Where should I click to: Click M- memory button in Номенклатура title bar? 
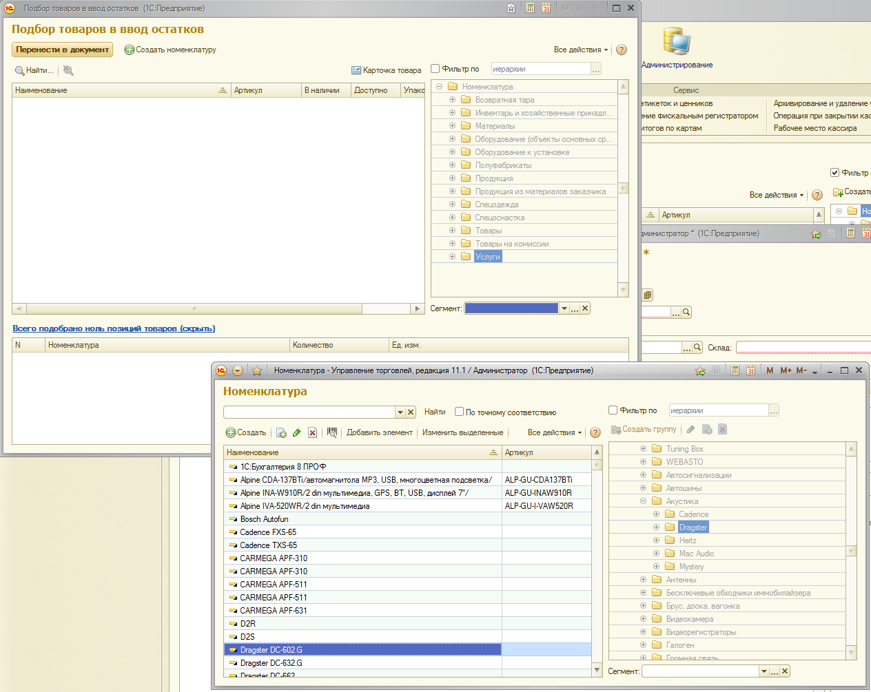pyautogui.click(x=801, y=370)
